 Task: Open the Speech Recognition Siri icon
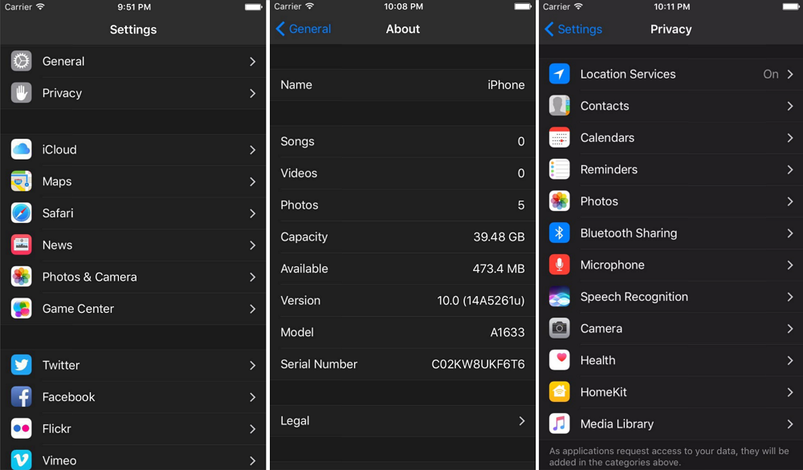point(560,297)
